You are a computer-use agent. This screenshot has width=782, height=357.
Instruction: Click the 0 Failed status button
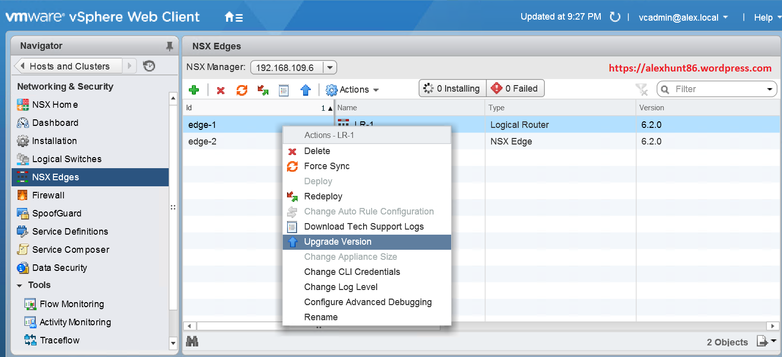click(x=515, y=89)
